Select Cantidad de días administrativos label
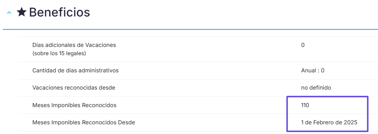 pyautogui.click(x=76, y=71)
